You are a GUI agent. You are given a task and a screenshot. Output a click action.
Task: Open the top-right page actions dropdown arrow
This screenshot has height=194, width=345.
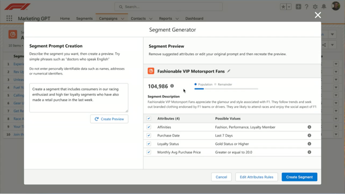coord(332,34)
